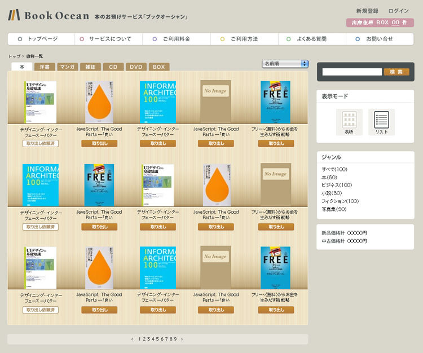Click UIデザイン book cover in second shelf

tap(158, 185)
